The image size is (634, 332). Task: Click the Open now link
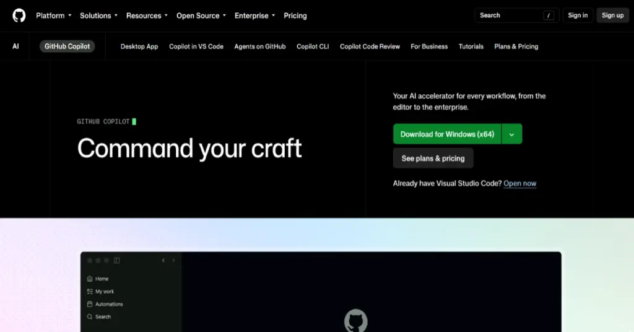[519, 183]
